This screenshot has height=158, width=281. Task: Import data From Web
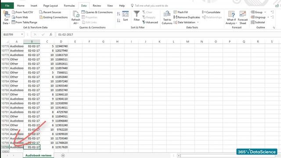tap(20, 17)
